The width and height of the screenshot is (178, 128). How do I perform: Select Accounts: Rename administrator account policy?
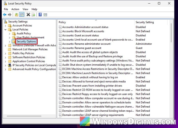(x=86, y=44)
